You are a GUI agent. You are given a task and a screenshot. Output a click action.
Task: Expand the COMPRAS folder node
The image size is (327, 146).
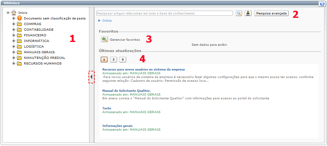(x=14, y=24)
